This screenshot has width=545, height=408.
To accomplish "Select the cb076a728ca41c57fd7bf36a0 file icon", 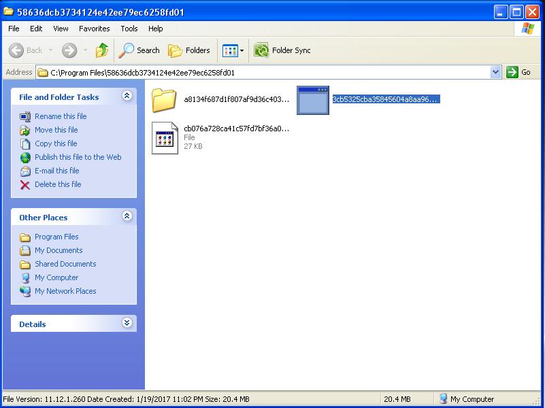I will (165, 138).
